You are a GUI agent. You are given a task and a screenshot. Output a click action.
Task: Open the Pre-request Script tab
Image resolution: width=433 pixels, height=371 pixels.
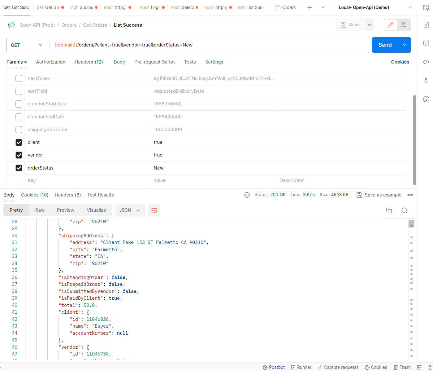[154, 62]
